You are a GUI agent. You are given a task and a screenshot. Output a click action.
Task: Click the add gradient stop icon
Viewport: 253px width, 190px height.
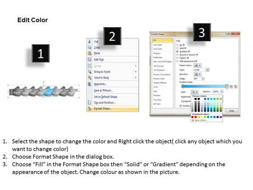[231, 86]
